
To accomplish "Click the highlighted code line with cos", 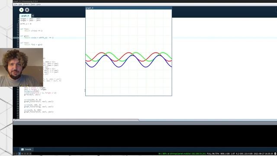I will [39, 38].
